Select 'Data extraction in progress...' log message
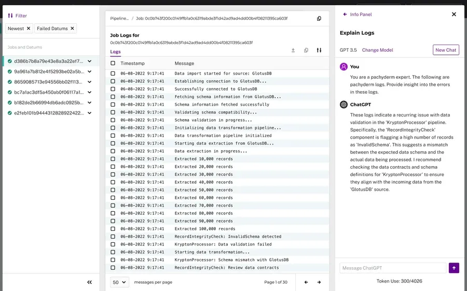Image resolution: width=467 pixels, height=291 pixels. coord(211,151)
